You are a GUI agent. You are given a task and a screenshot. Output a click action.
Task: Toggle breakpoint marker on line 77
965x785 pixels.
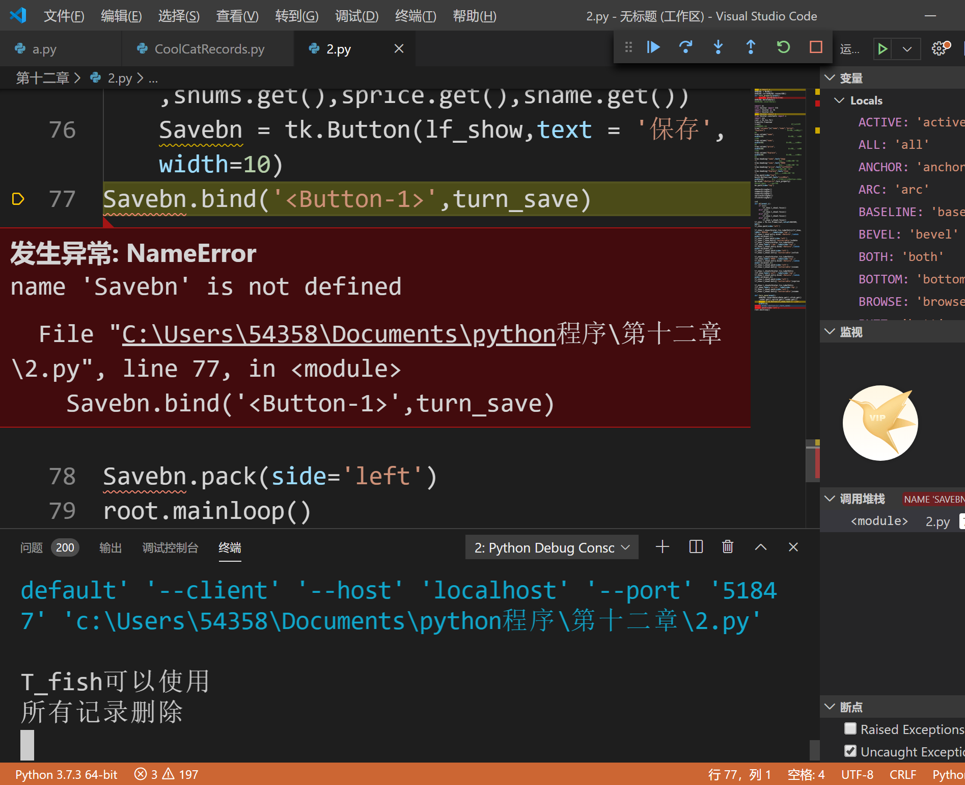[x=18, y=199]
